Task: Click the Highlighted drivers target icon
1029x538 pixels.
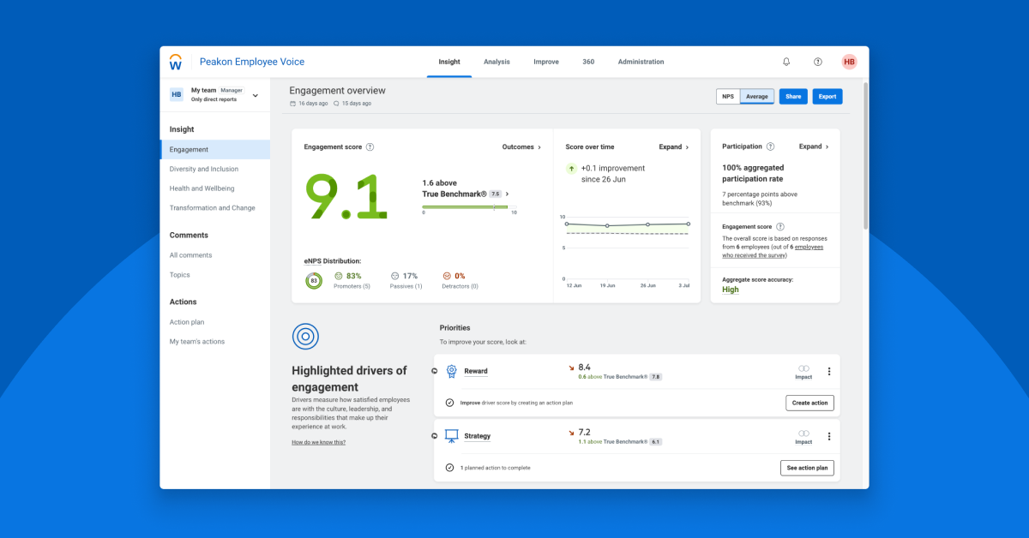Action: tap(305, 336)
